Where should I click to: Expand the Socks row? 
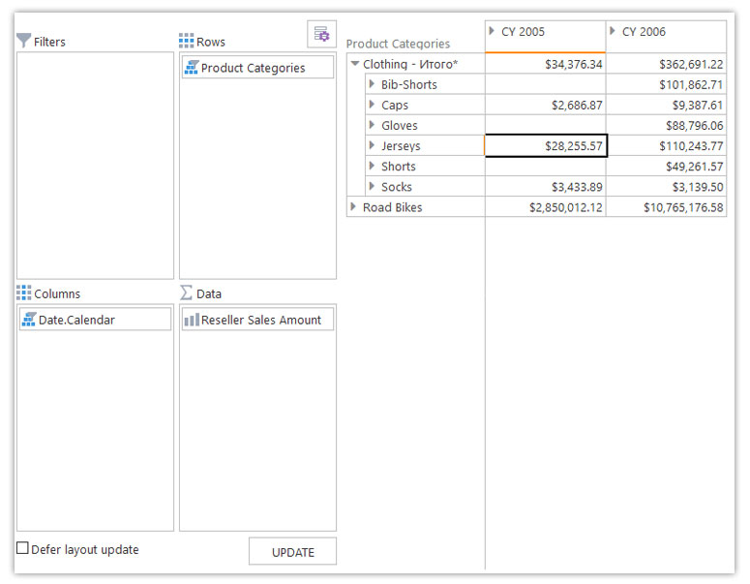(372, 186)
